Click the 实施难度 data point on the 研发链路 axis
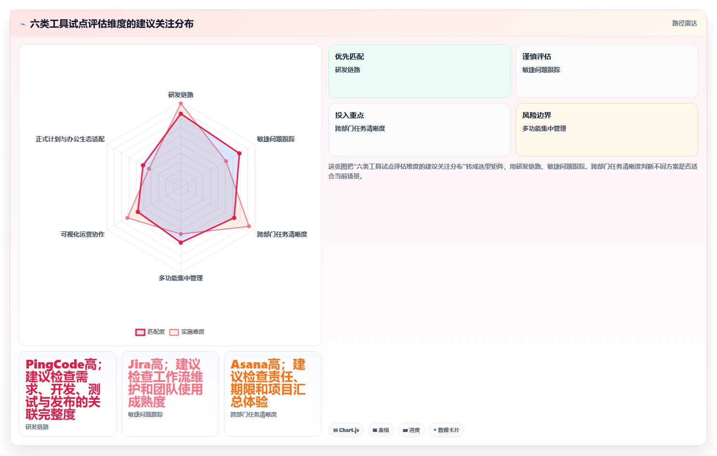 (x=181, y=103)
